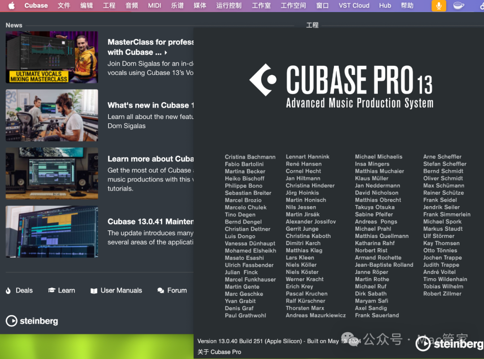
Task: Click the credit name Timo Wildenhain
Action: (x=445, y=279)
